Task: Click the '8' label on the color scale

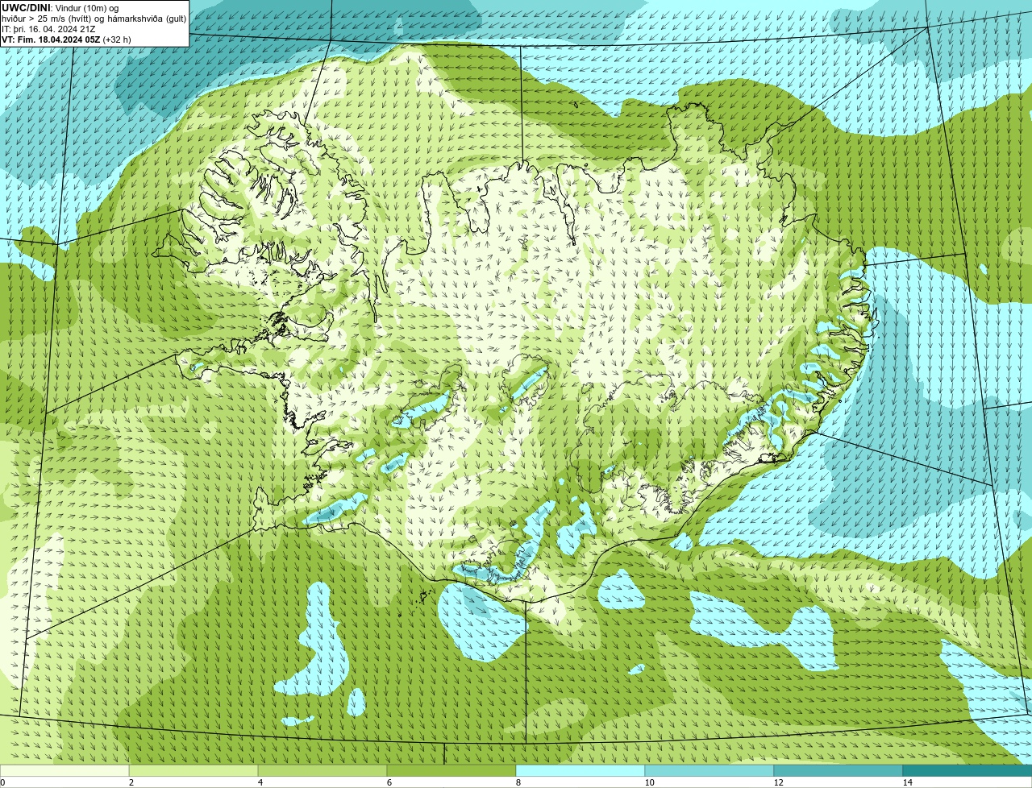Action: [518, 782]
